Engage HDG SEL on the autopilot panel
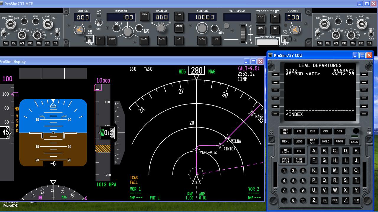This screenshot has width=378, height=212. coord(162,40)
